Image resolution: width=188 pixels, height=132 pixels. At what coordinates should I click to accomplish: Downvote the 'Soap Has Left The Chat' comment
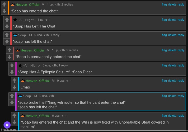(7, 26)
